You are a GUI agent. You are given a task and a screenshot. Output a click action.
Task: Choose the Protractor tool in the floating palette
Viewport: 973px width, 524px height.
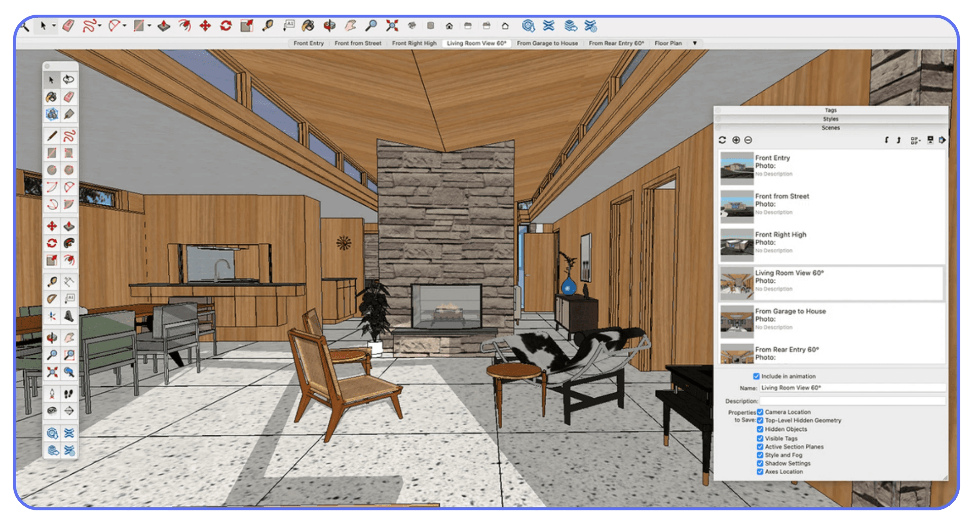52,299
